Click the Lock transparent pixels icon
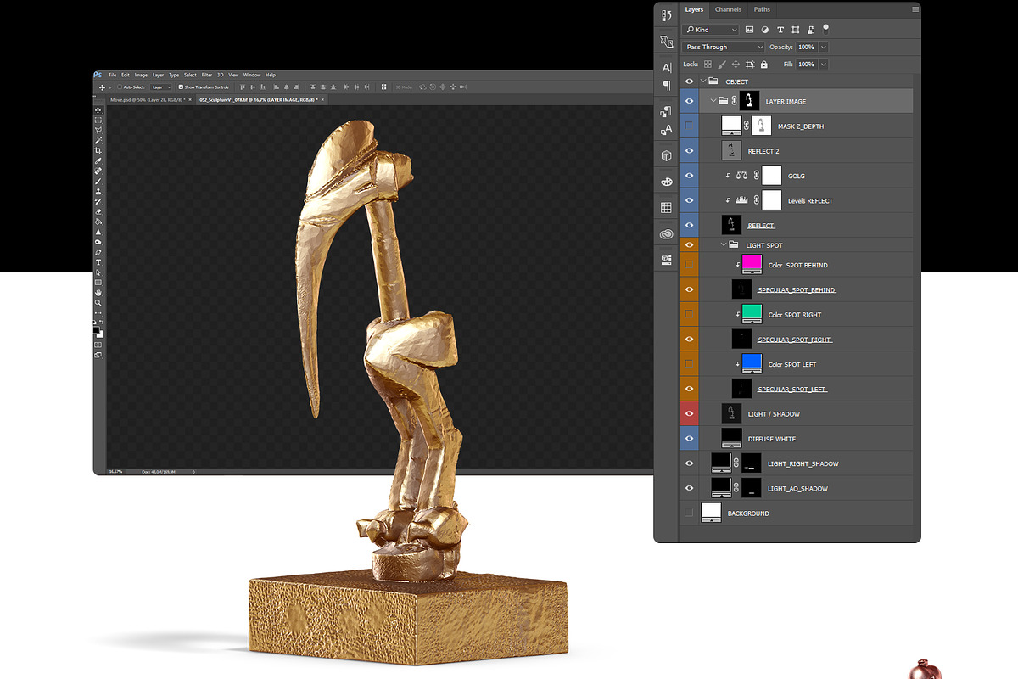 (x=708, y=65)
